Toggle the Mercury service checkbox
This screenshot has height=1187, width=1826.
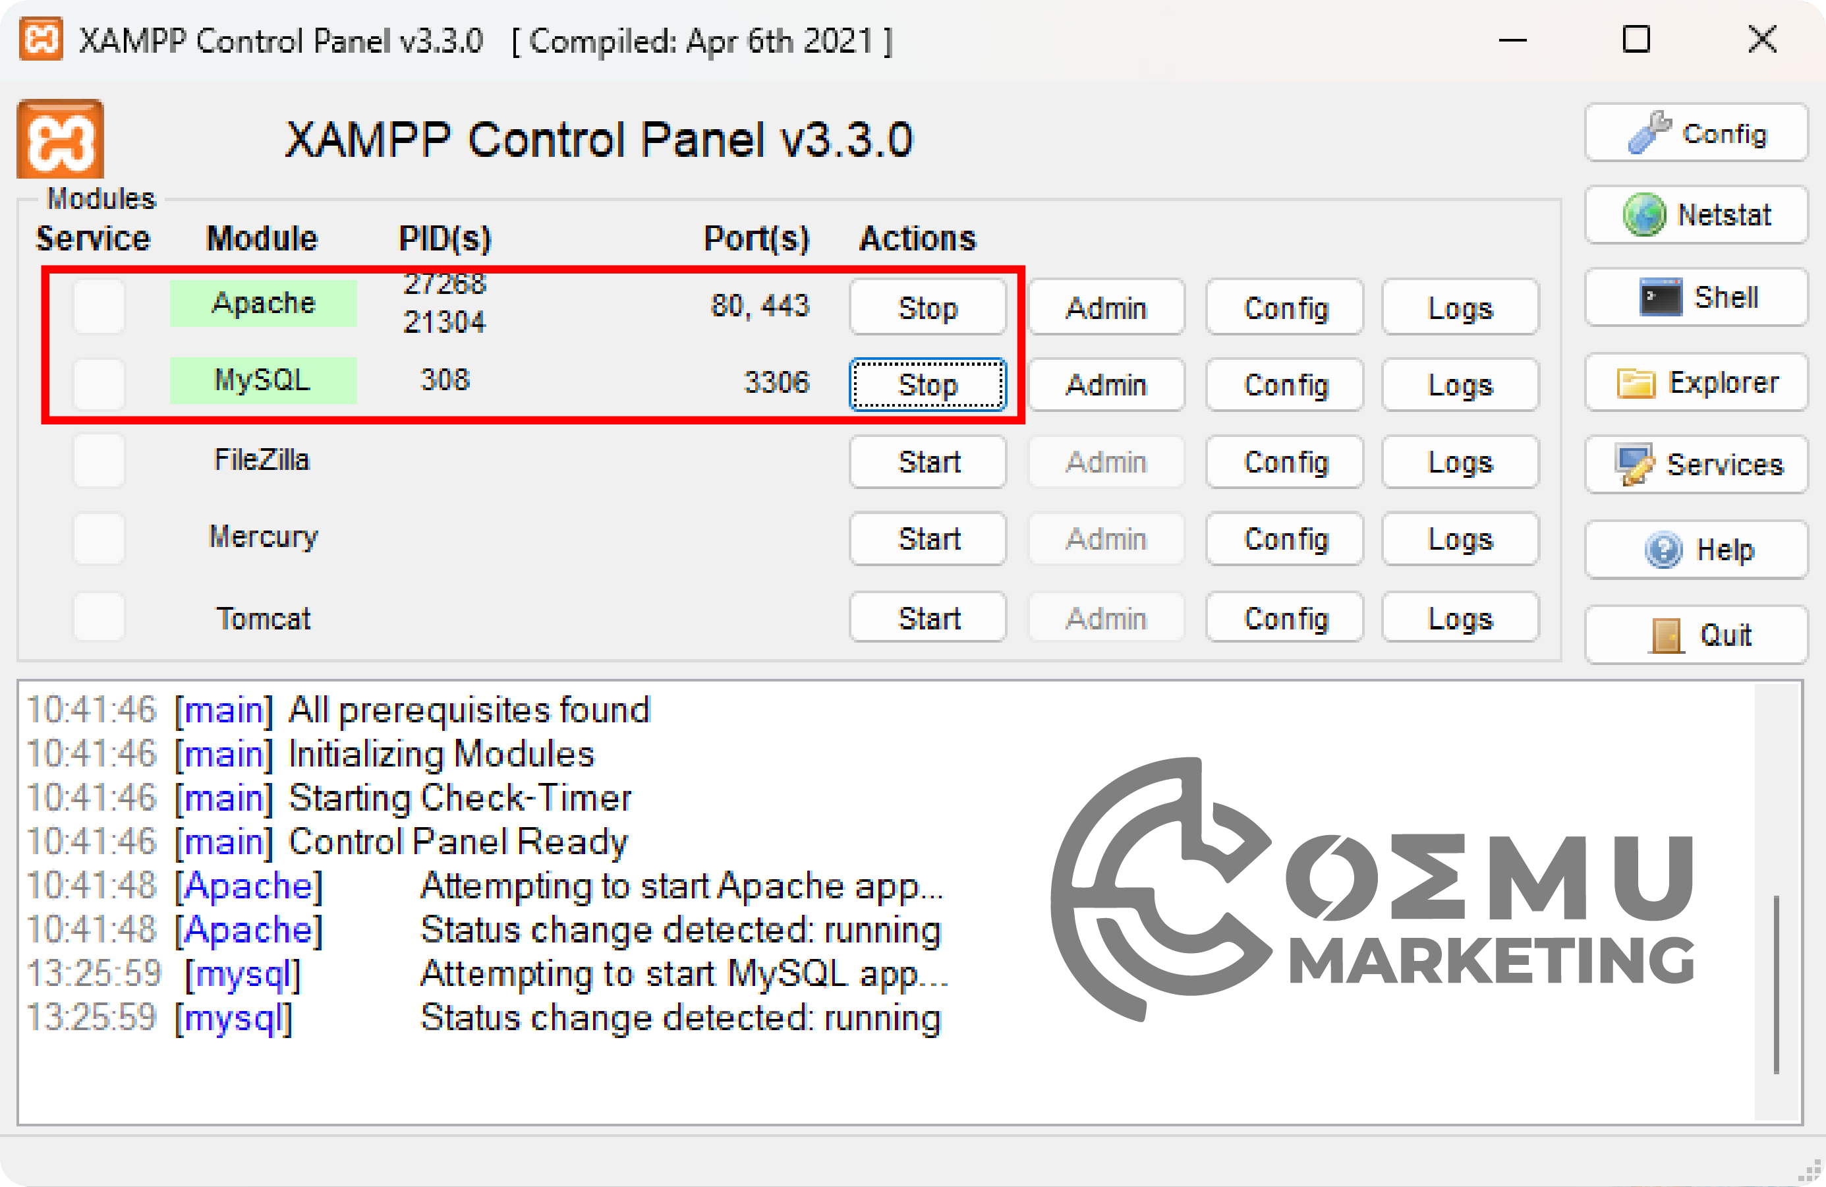pos(99,538)
